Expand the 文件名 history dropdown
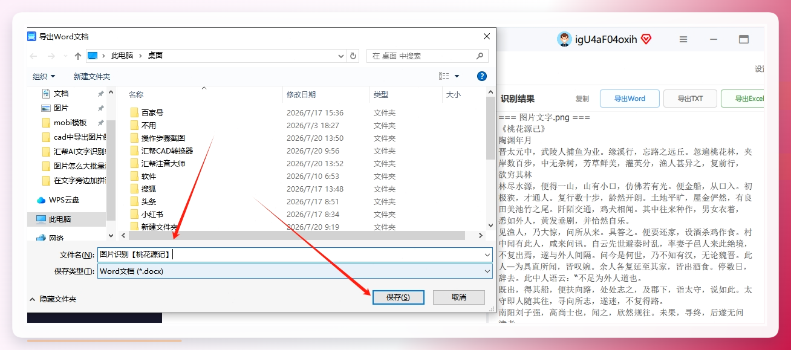Image resolution: width=791 pixels, height=350 pixels. (487, 255)
